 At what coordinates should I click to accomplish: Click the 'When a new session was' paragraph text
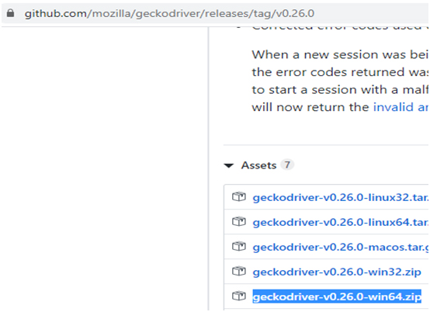tap(340, 54)
